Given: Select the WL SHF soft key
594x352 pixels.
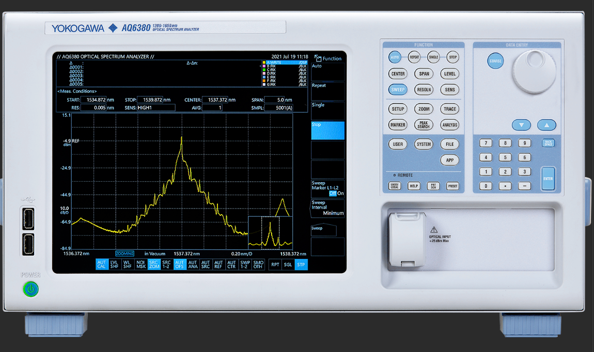Looking at the screenshot, I should point(128,264).
